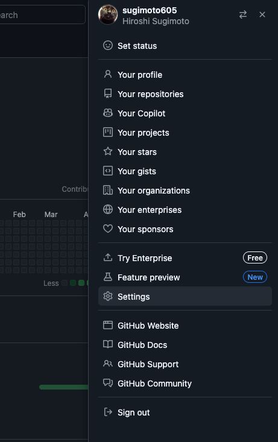Open GitHub Community

pos(185,384)
